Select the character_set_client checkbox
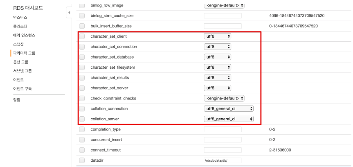This screenshot has height=167, width=353. point(82,36)
